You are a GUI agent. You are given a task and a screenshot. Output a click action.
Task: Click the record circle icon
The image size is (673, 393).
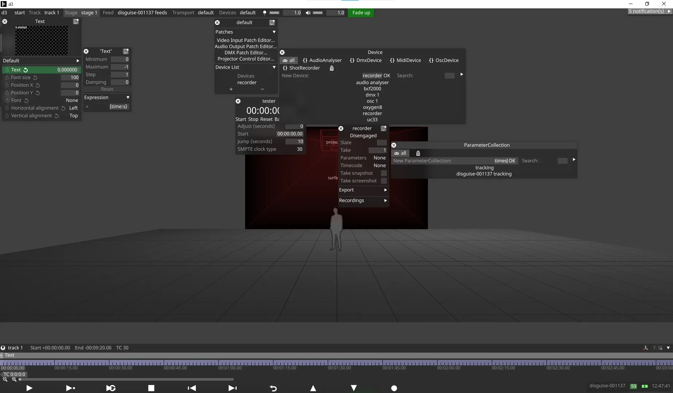click(394, 388)
